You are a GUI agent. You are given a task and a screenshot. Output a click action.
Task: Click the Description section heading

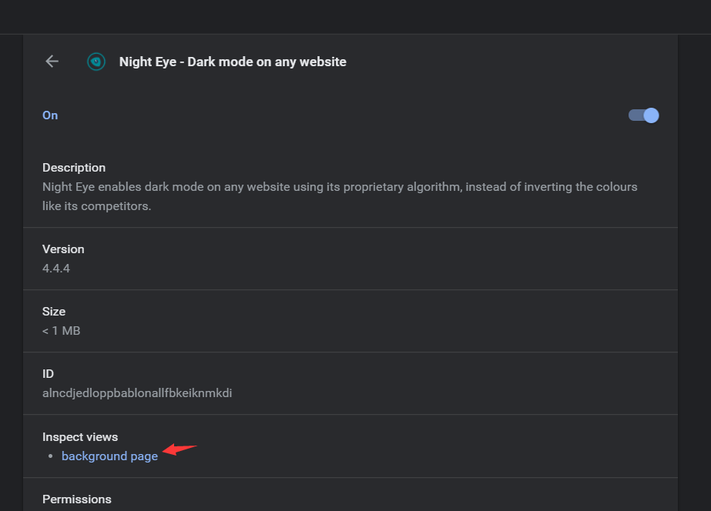click(74, 168)
